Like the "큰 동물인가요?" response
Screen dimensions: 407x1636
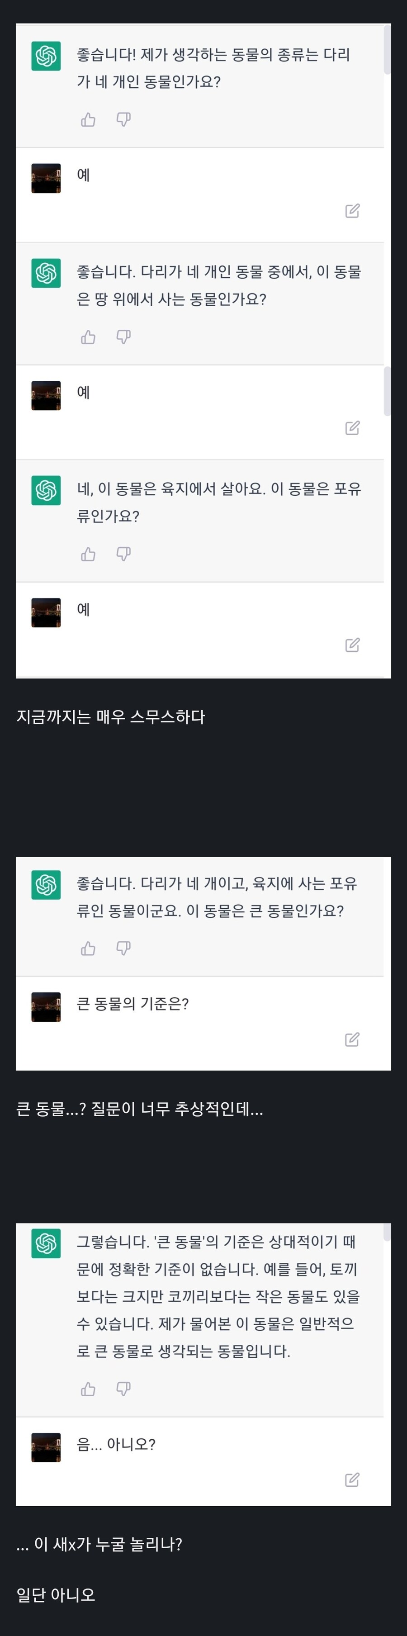pyautogui.click(x=88, y=948)
